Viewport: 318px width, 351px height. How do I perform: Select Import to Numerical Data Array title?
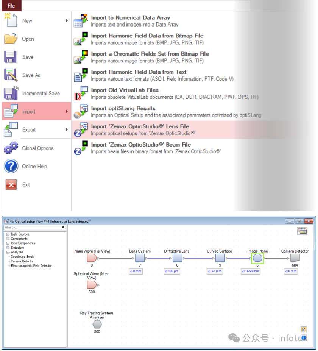point(130,18)
